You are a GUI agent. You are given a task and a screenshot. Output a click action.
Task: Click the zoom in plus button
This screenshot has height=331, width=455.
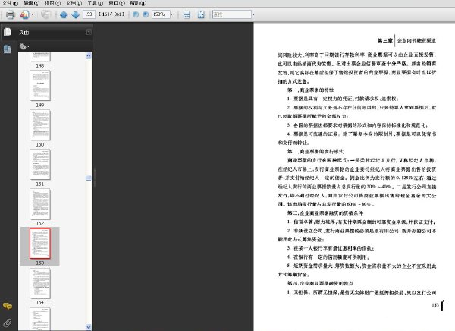(x=146, y=14)
